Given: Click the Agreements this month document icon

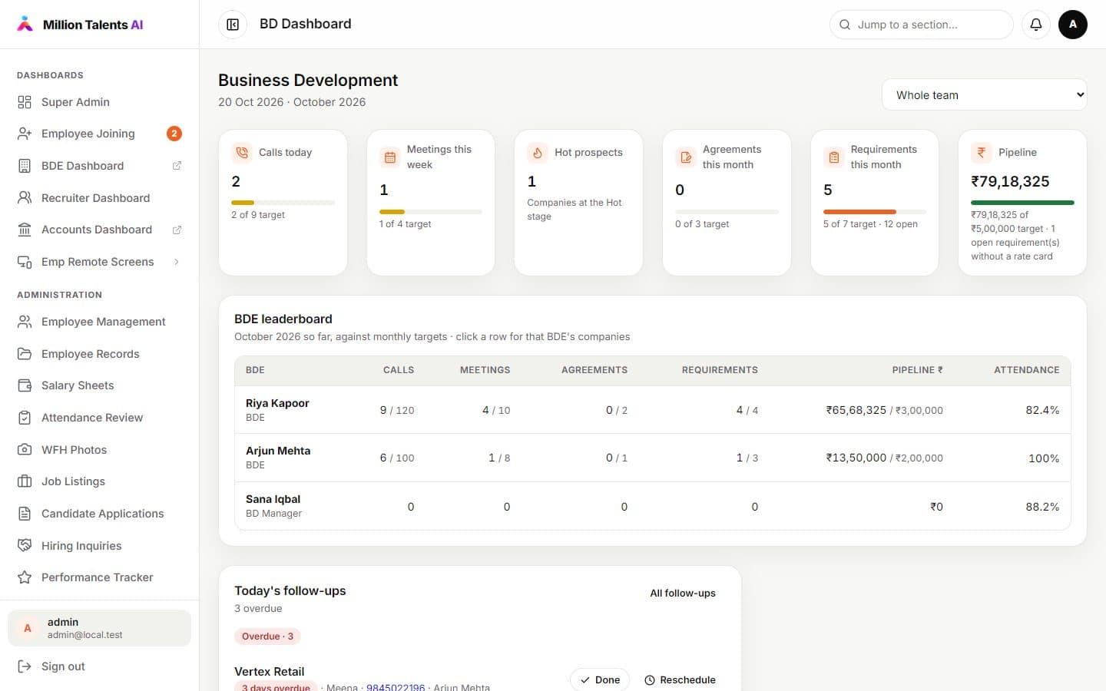Looking at the screenshot, I should [686, 157].
